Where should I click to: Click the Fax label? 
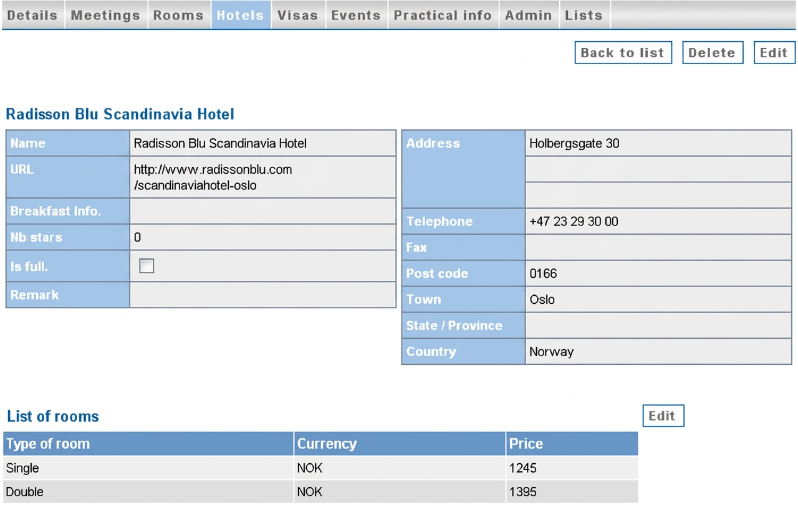click(x=416, y=248)
